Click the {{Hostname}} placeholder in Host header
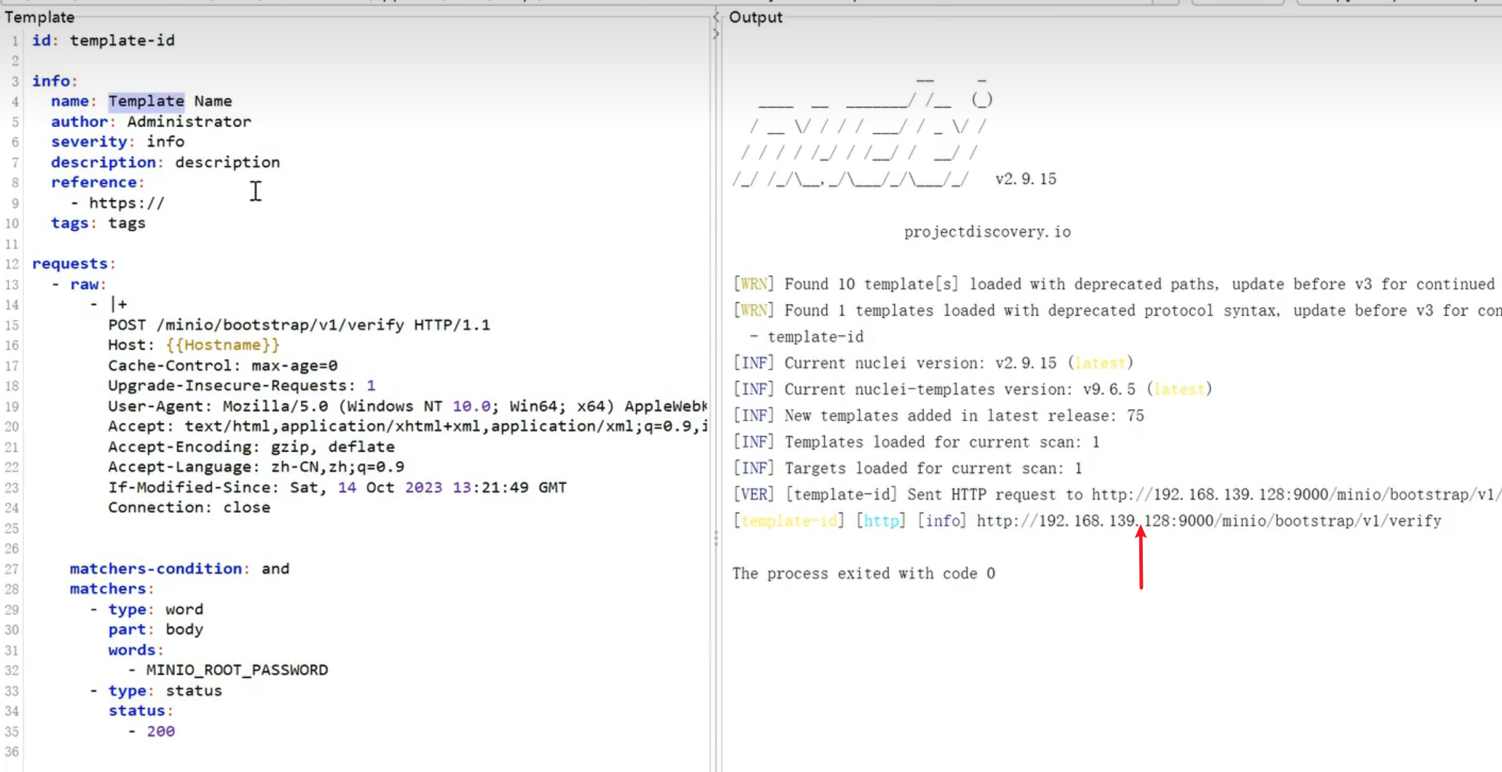This screenshot has width=1502, height=772. click(222, 345)
